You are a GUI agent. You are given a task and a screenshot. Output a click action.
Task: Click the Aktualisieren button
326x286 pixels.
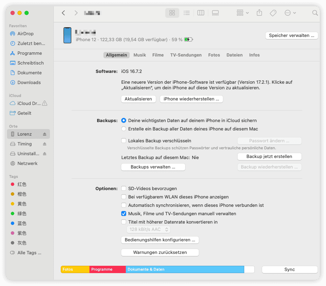pos(138,99)
